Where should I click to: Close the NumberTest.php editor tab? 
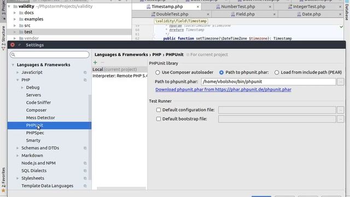270,7
